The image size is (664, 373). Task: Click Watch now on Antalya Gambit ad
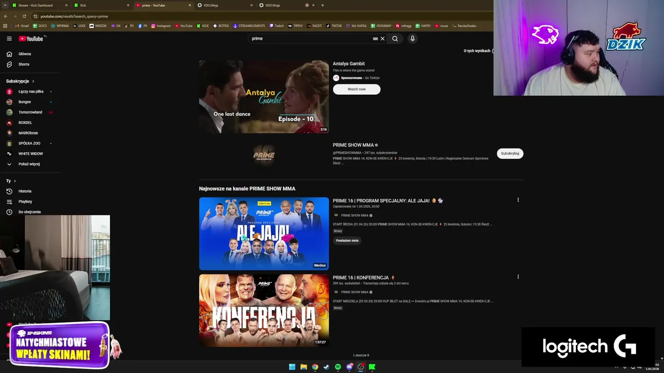point(356,89)
